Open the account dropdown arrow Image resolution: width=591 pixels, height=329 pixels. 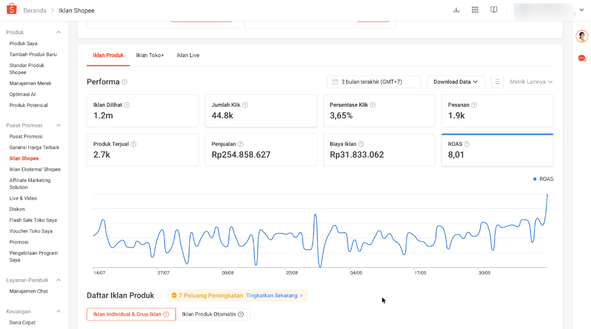point(582,10)
